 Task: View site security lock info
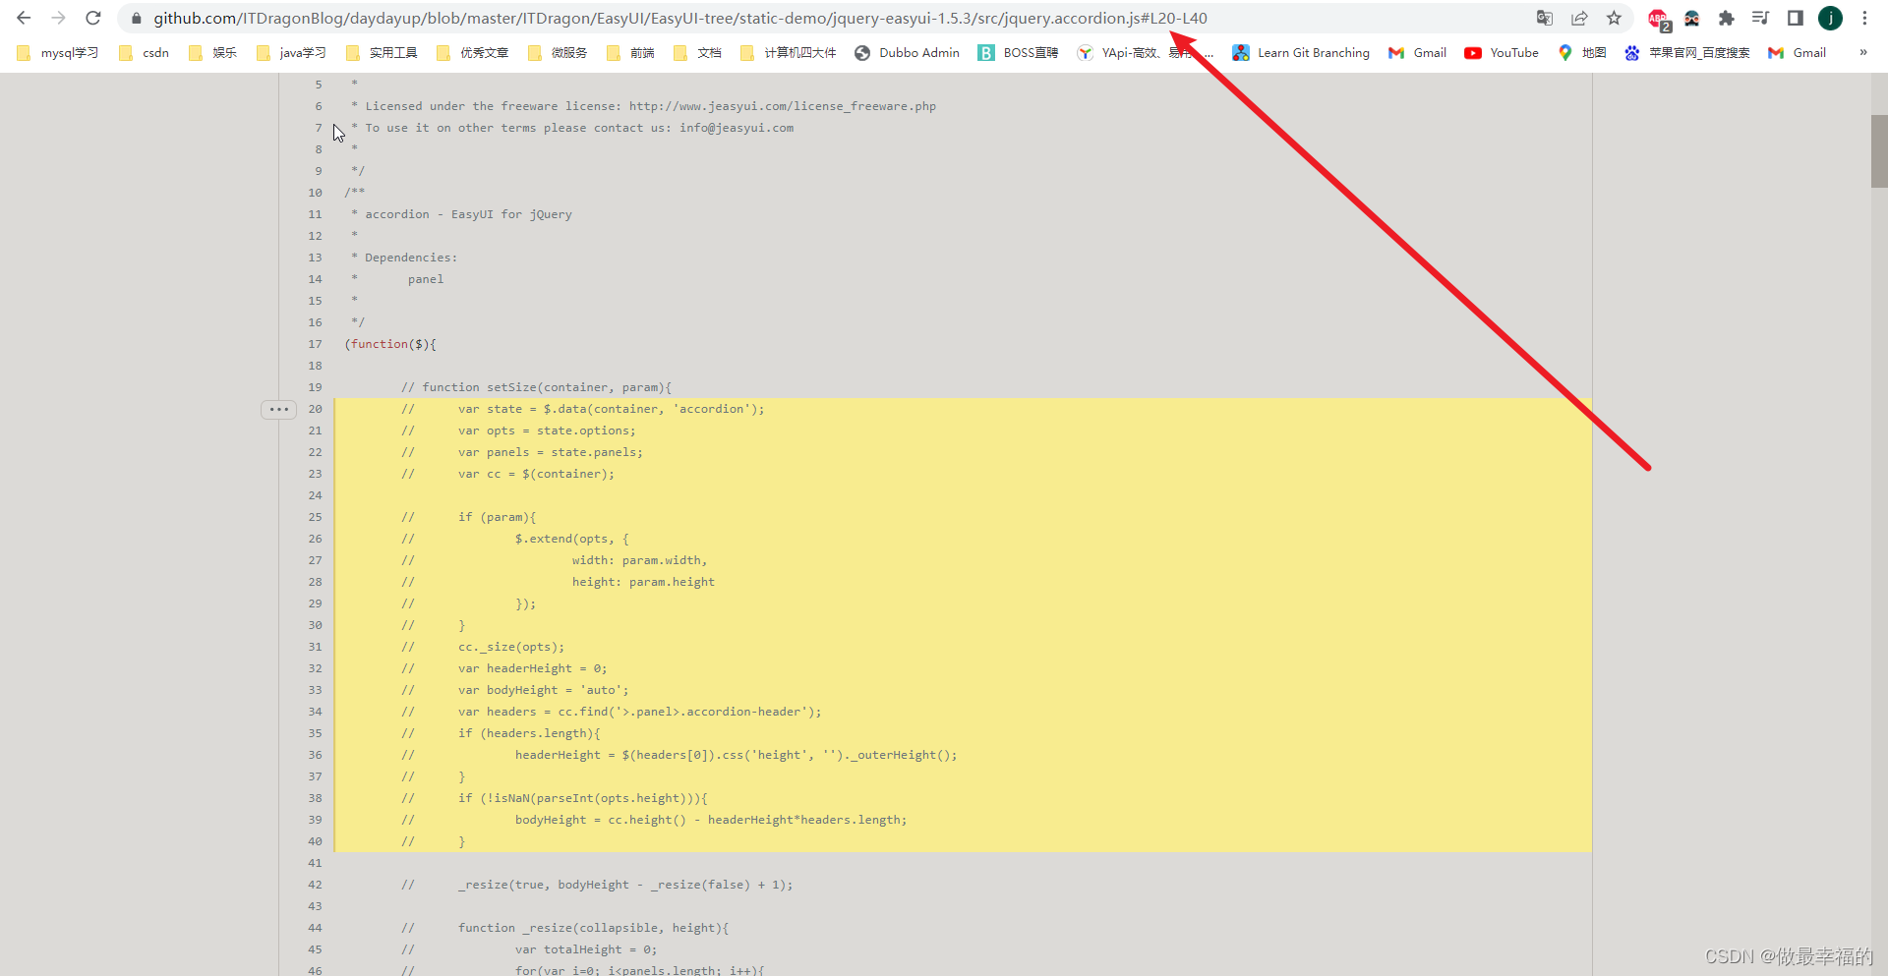[x=137, y=19]
